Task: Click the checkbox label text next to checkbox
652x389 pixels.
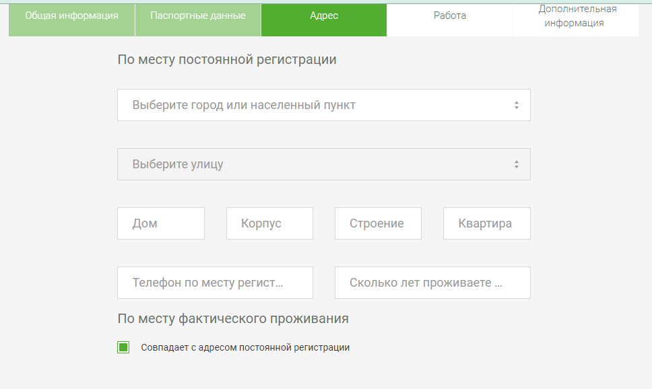Action: click(246, 347)
